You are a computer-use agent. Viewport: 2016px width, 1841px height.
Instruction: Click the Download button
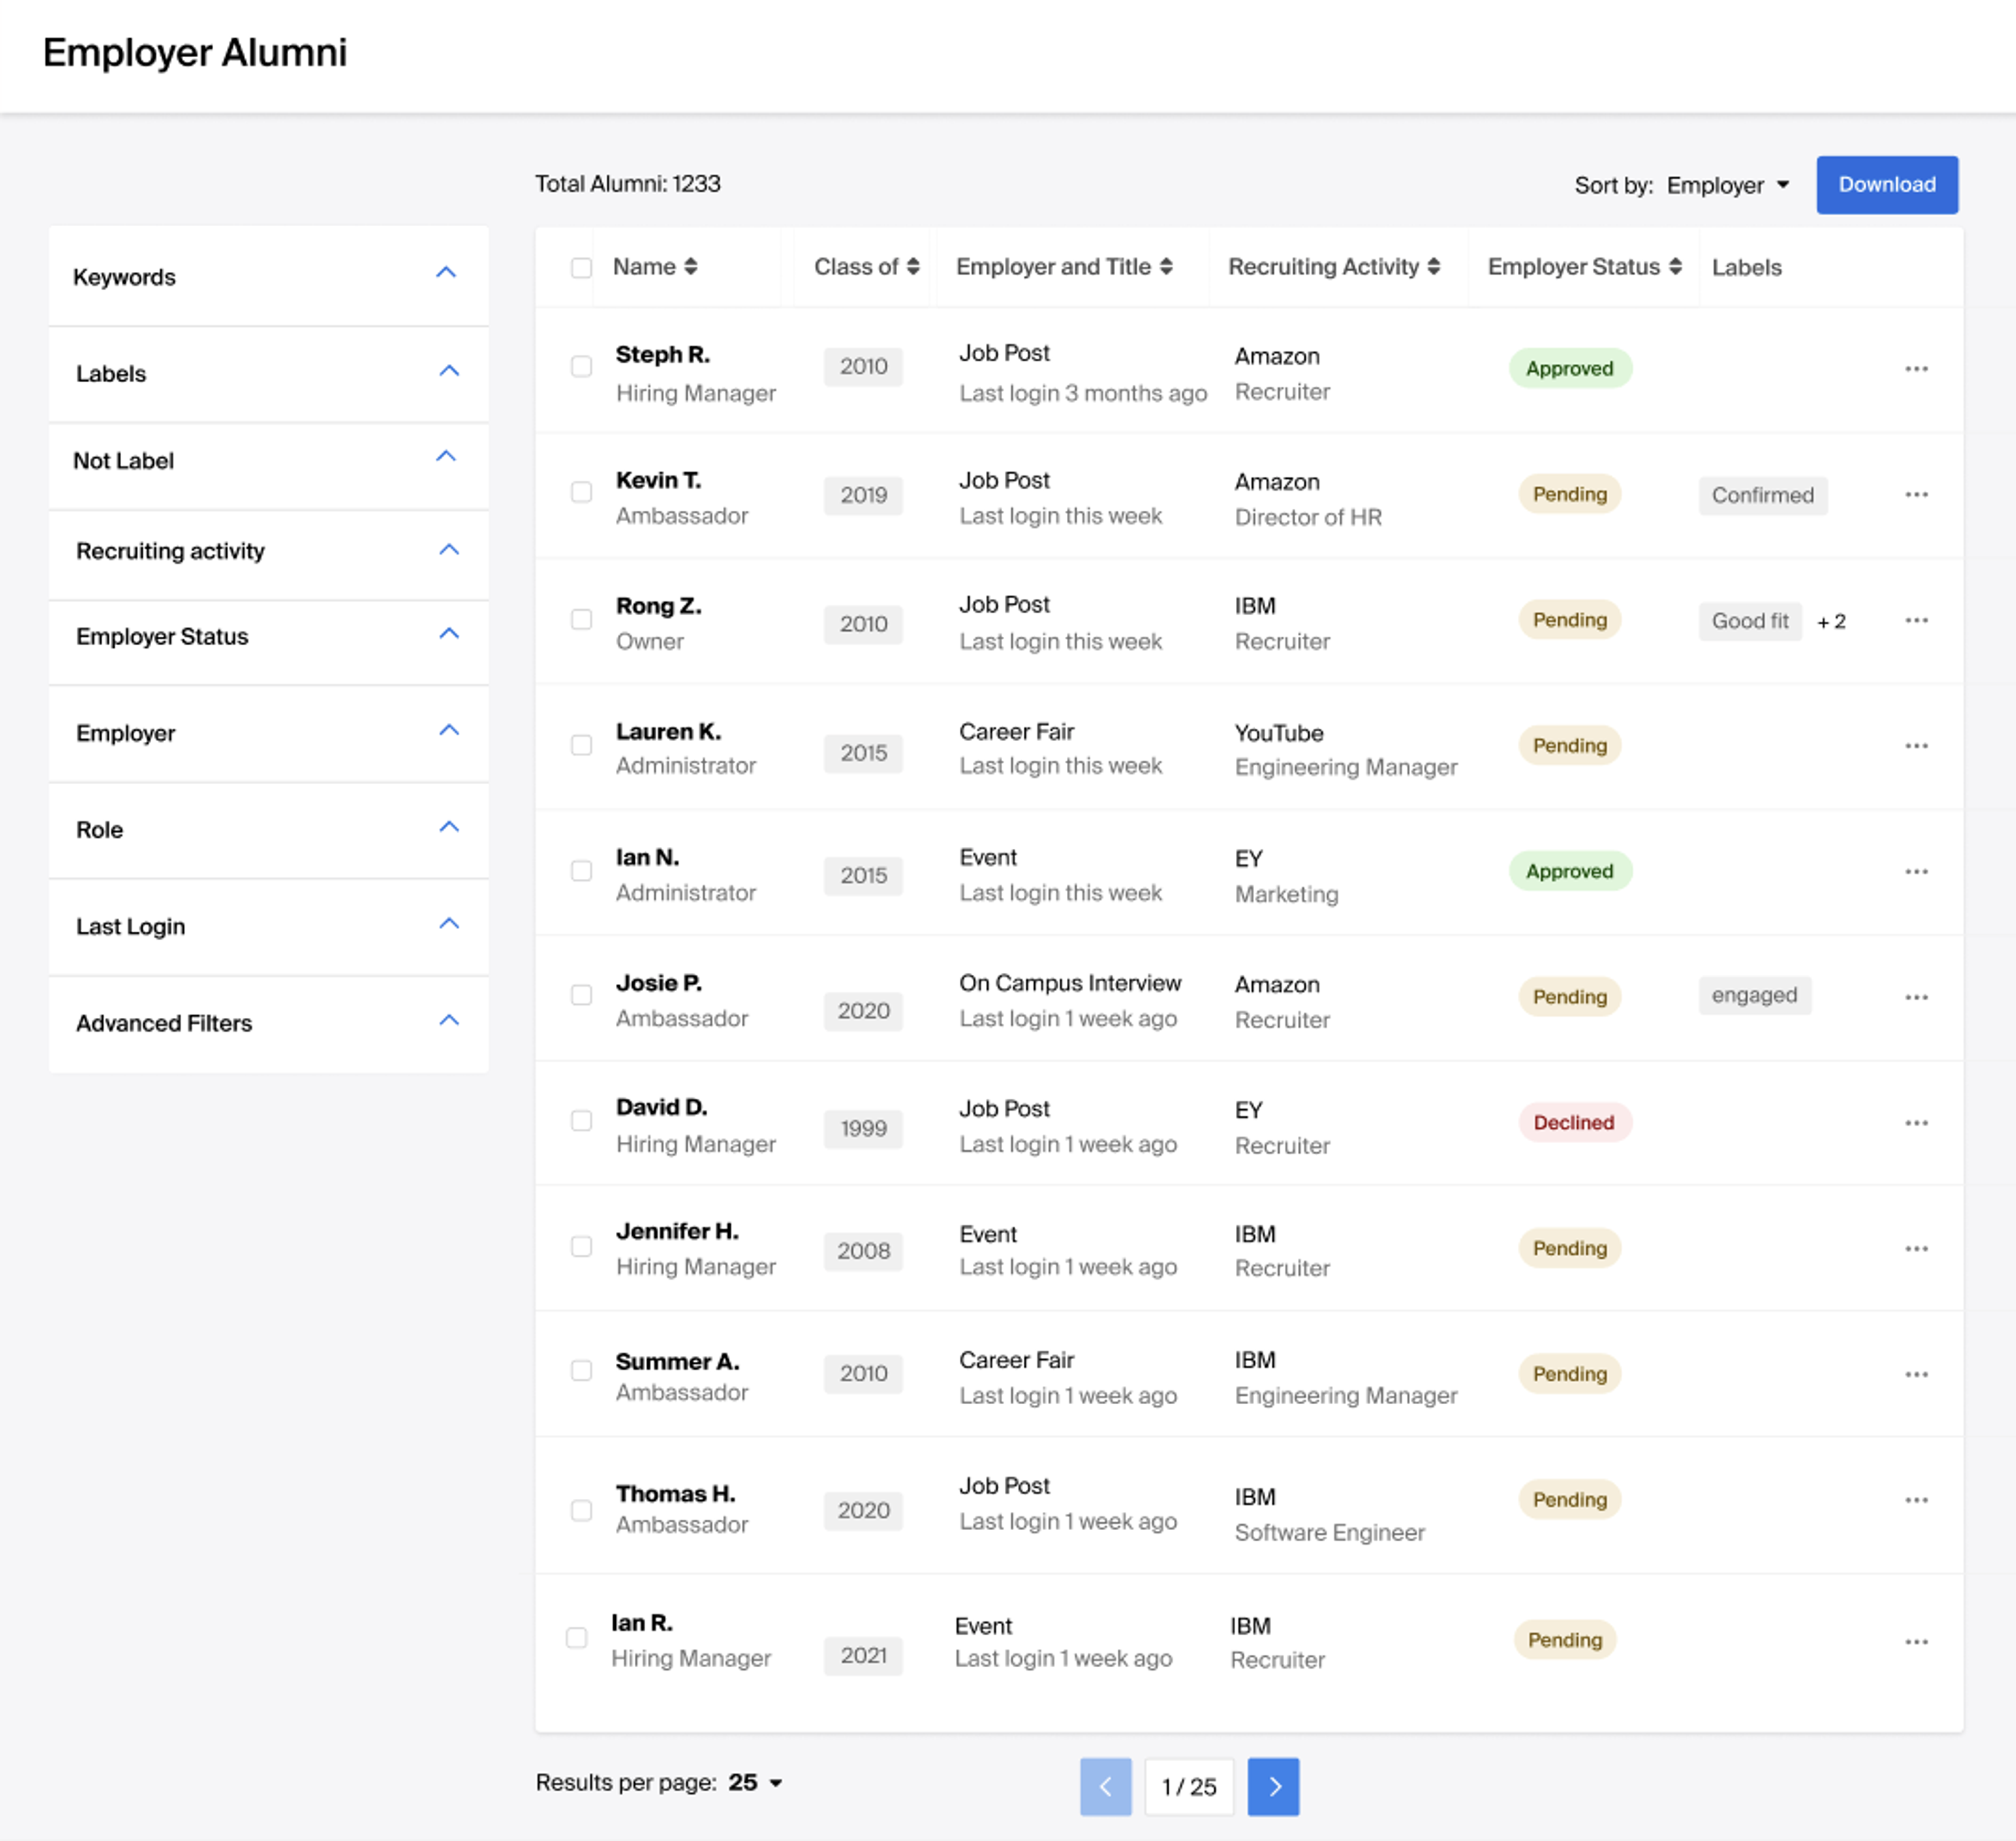point(1886,185)
